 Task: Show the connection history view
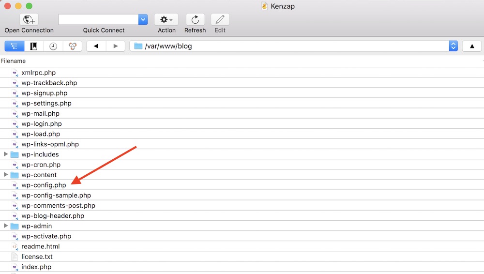(x=53, y=46)
